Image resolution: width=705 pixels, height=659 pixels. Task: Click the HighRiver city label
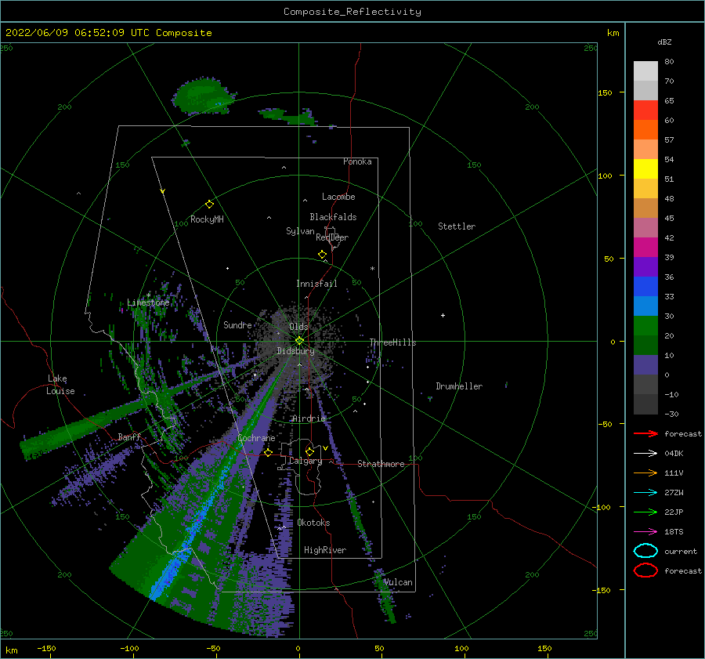[x=324, y=550]
